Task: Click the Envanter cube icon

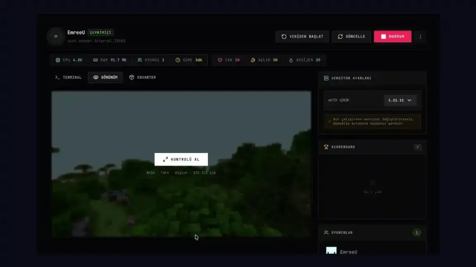Action: point(131,77)
